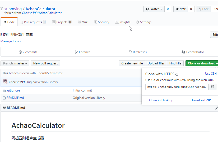Click the AchaoCalculator README heading

click(x=38, y=125)
